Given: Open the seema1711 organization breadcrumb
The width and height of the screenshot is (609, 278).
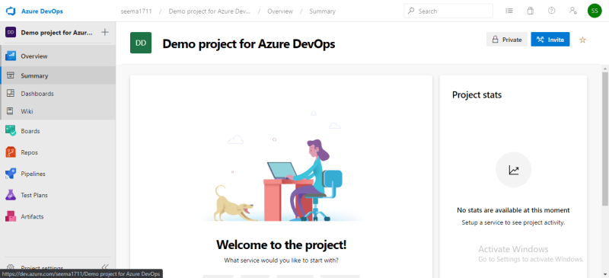Looking at the screenshot, I should tap(136, 11).
